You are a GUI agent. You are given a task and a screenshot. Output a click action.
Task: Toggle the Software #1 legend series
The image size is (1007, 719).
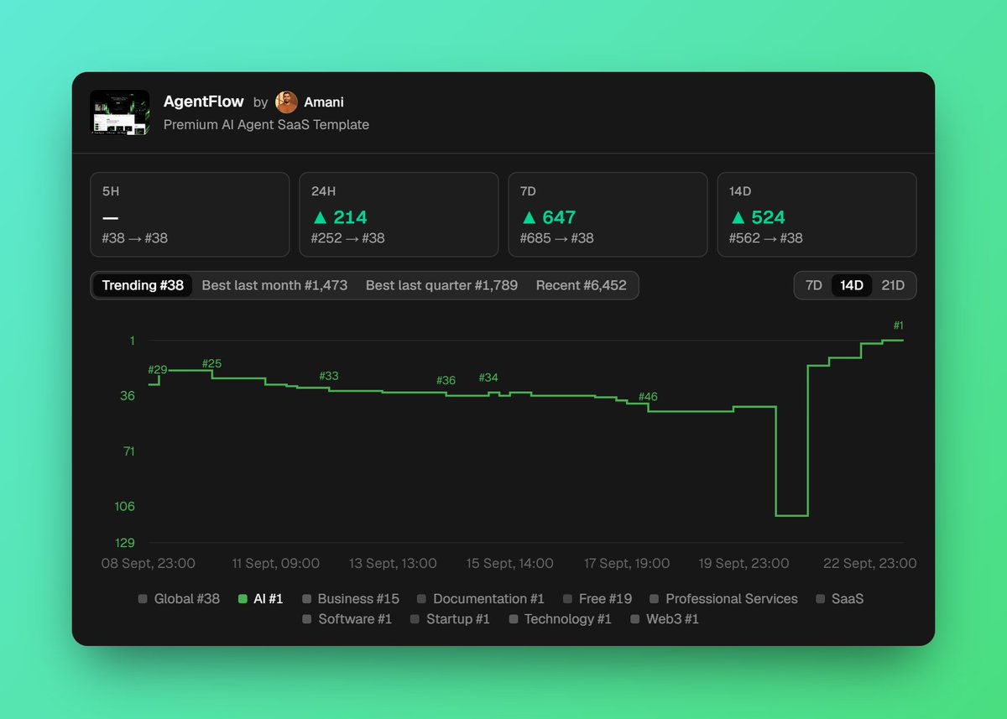(347, 619)
